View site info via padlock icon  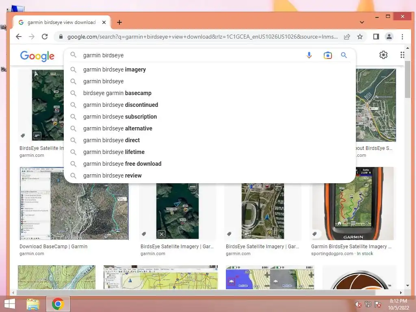point(61,37)
